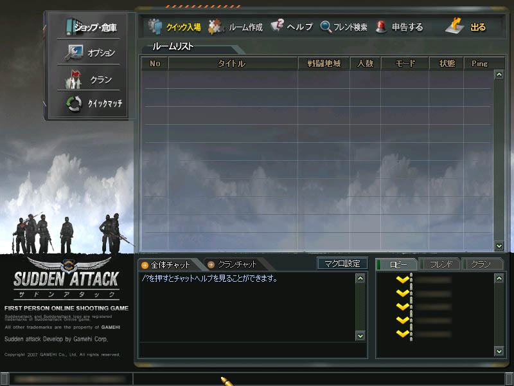The image size is (514, 386).
Task: Select the ルームリスト tab
Action: (173, 46)
